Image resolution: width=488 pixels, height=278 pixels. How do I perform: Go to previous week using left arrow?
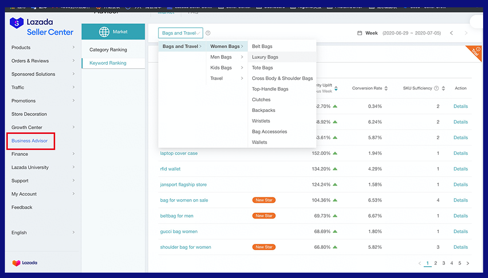click(451, 33)
